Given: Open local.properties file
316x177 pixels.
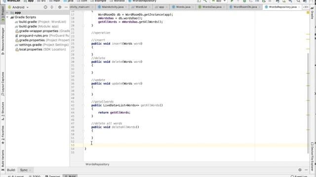Looking at the screenshot, I should coord(40,49).
